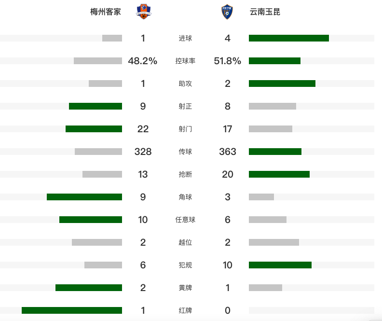This screenshot has width=382, height=321.
Task: Click the 48.2% possession value
Action: click(x=143, y=61)
